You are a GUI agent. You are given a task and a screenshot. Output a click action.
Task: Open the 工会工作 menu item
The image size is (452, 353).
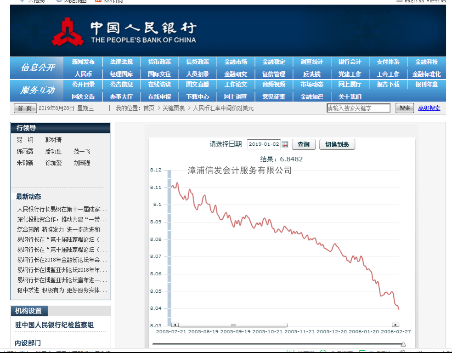388,74
